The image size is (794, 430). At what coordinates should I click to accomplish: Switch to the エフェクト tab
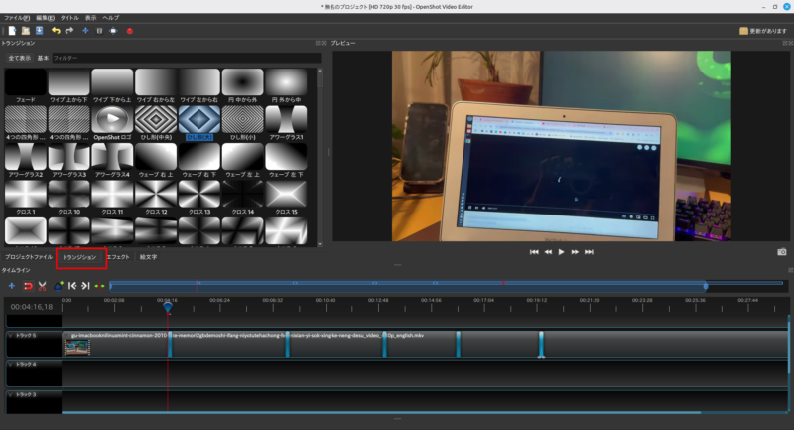tap(118, 257)
